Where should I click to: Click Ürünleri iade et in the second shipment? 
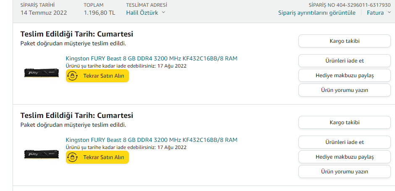coord(345,142)
